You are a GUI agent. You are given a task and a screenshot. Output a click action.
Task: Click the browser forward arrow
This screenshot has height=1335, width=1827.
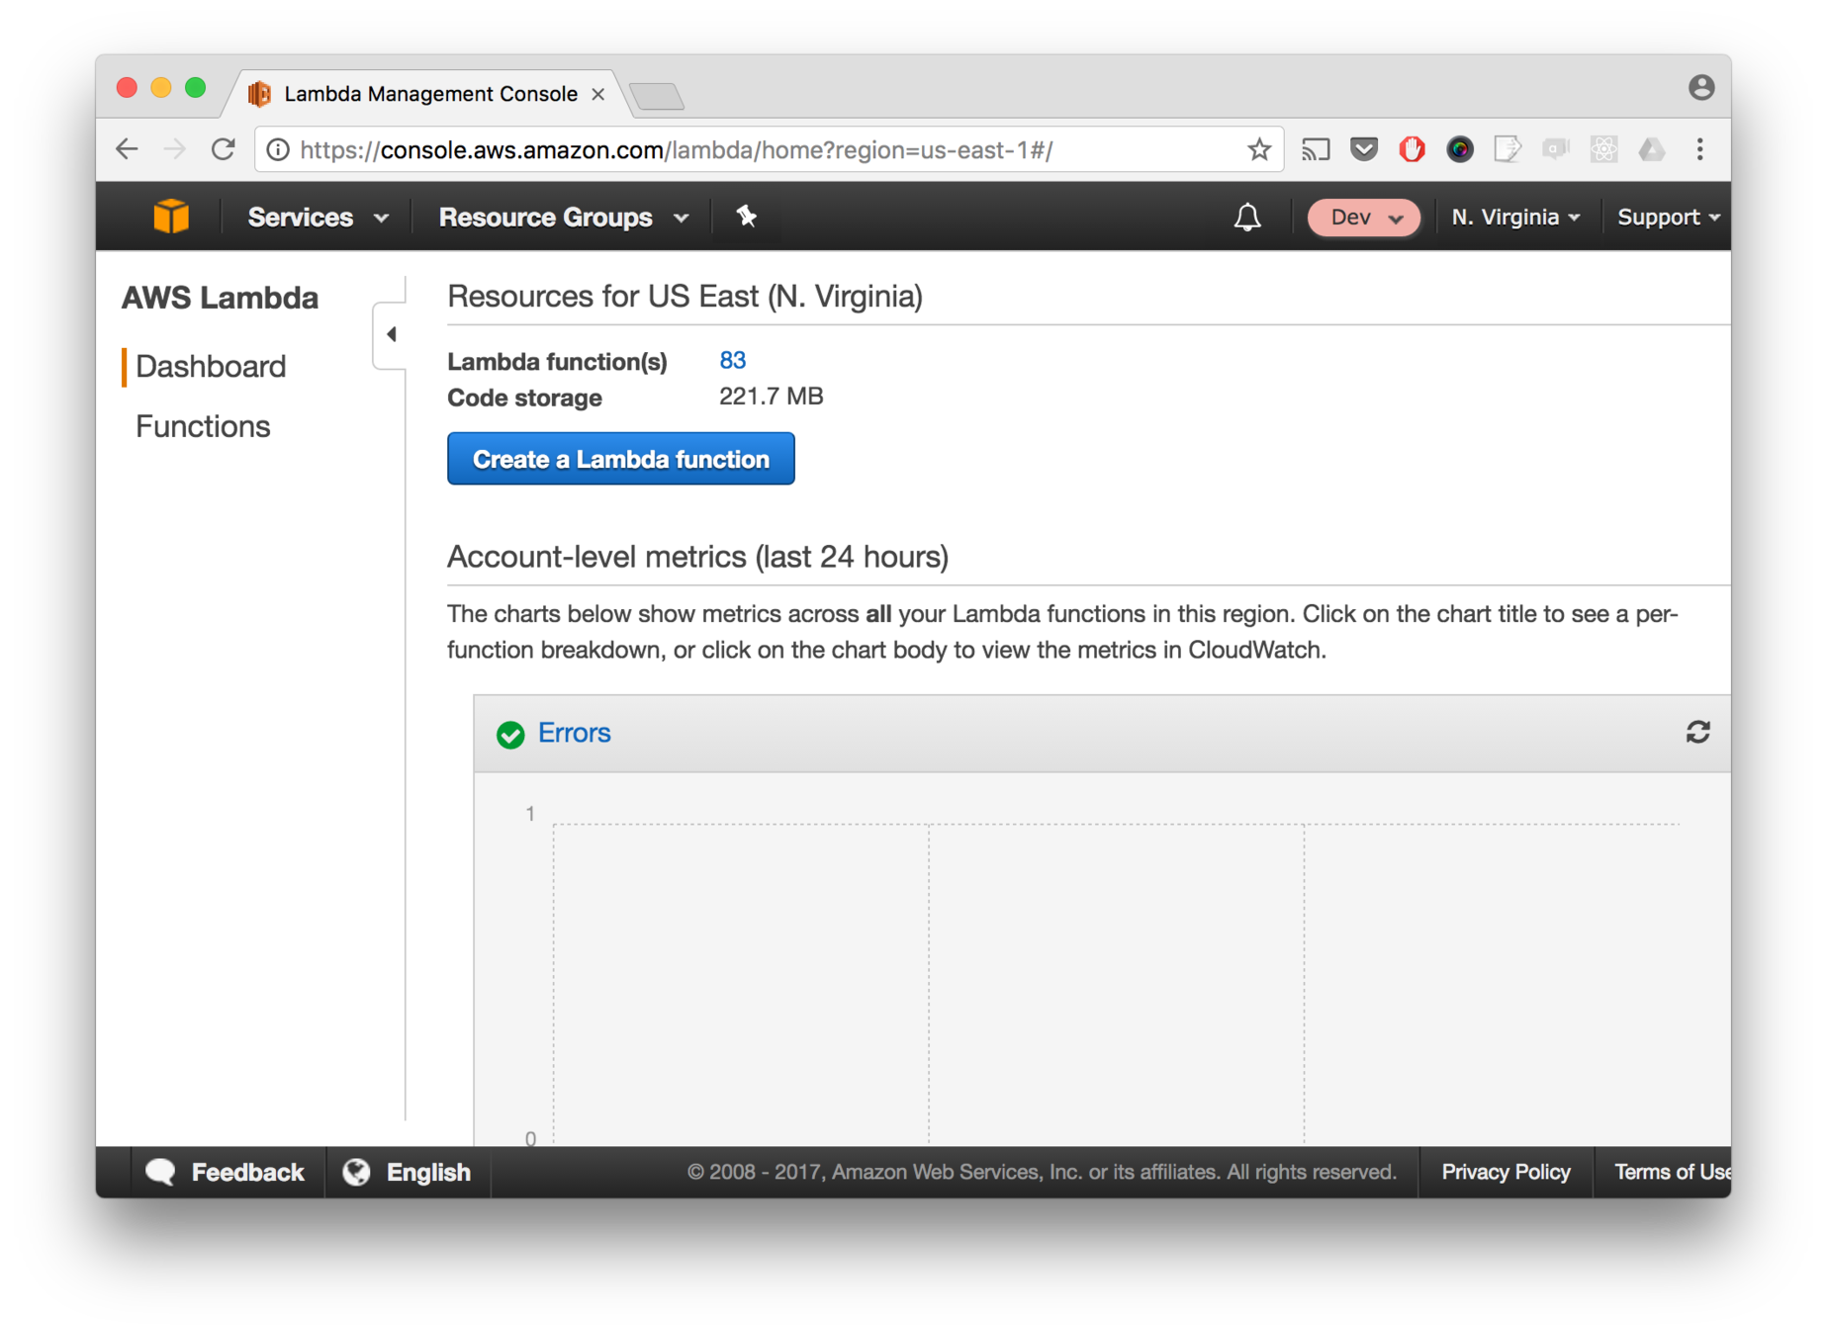175,149
